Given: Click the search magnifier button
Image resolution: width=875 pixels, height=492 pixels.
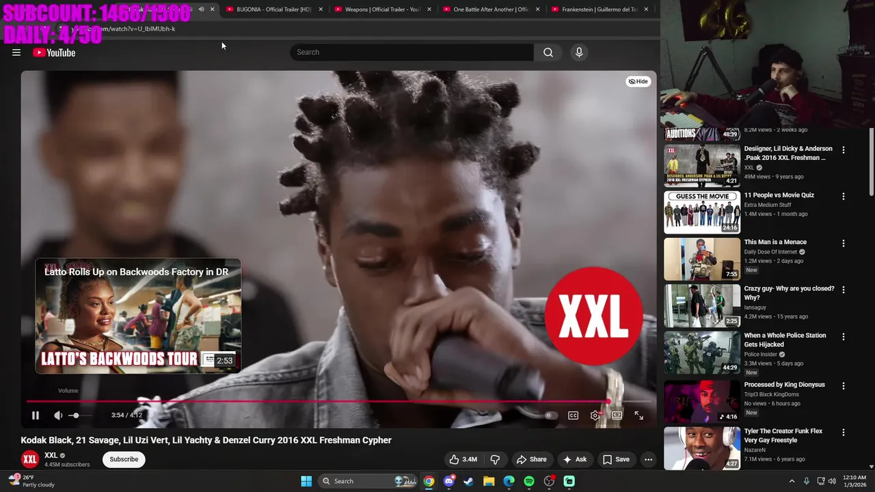Looking at the screenshot, I should pos(548,53).
